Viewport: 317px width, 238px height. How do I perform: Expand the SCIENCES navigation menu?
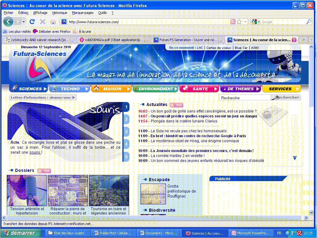coord(29,89)
